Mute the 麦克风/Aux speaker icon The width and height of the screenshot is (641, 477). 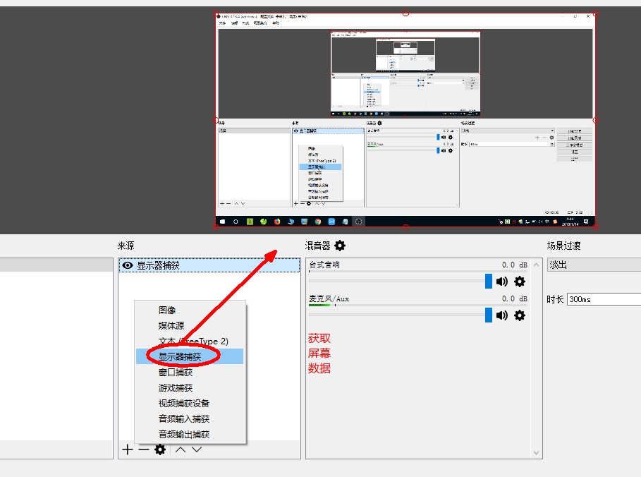(501, 315)
